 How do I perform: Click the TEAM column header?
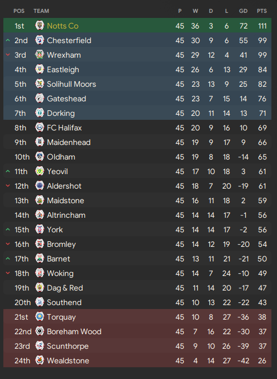(x=41, y=11)
